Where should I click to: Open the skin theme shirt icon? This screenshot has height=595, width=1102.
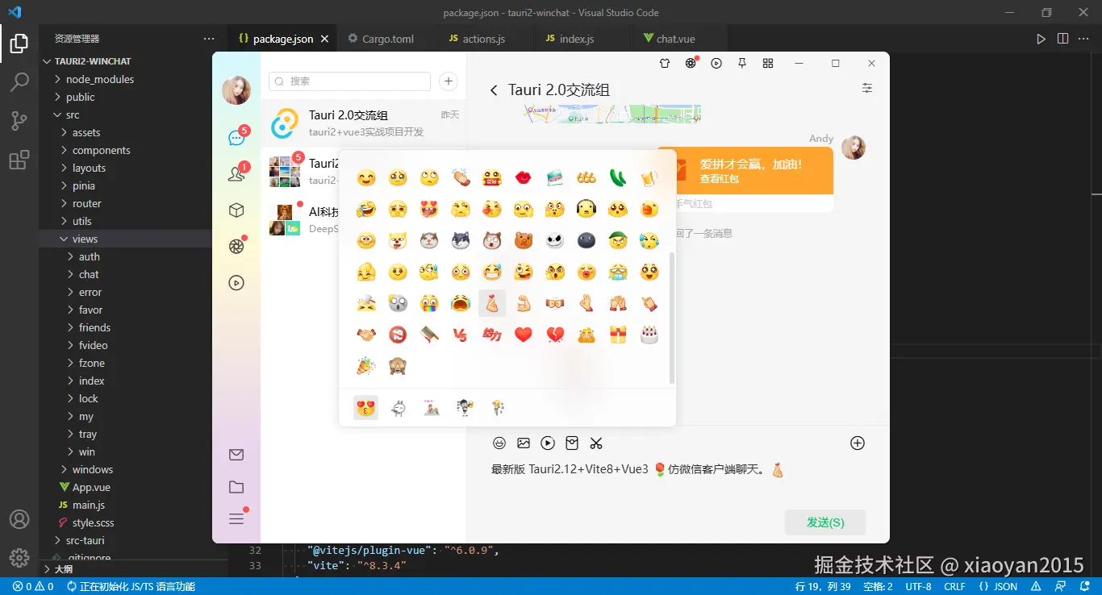click(665, 63)
